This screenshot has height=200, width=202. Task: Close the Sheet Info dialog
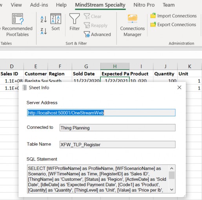click(x=179, y=87)
